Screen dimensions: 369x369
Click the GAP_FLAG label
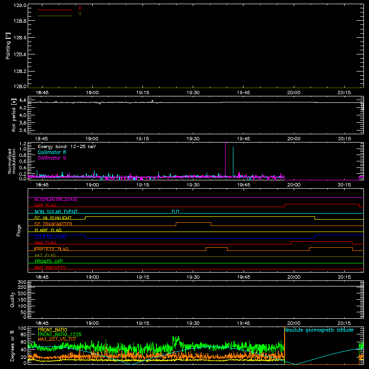pos(45,206)
